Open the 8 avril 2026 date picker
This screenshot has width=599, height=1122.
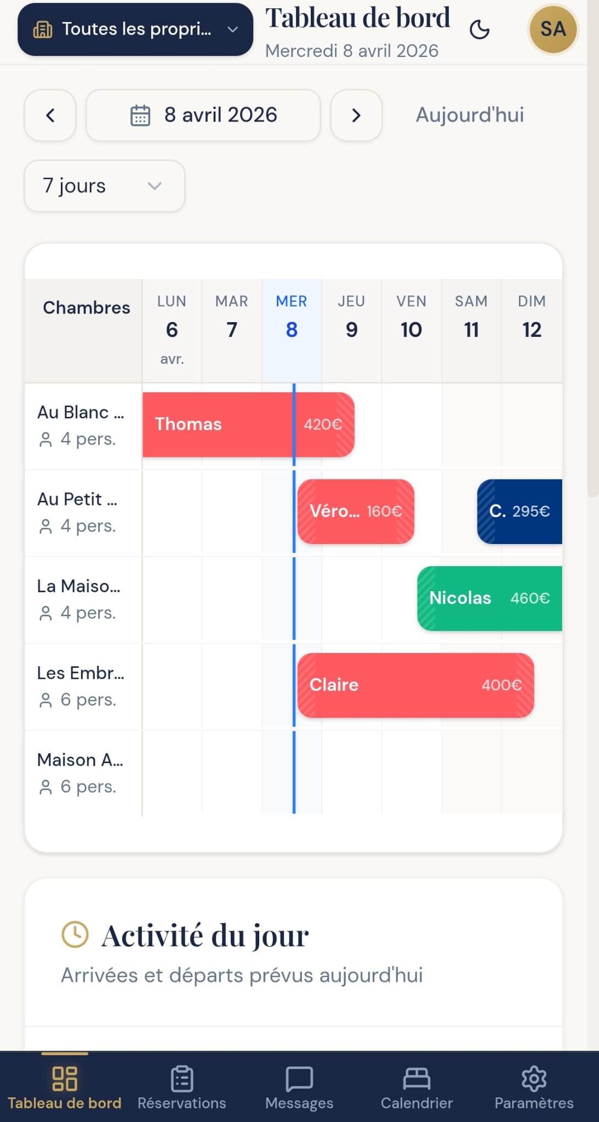coord(203,116)
